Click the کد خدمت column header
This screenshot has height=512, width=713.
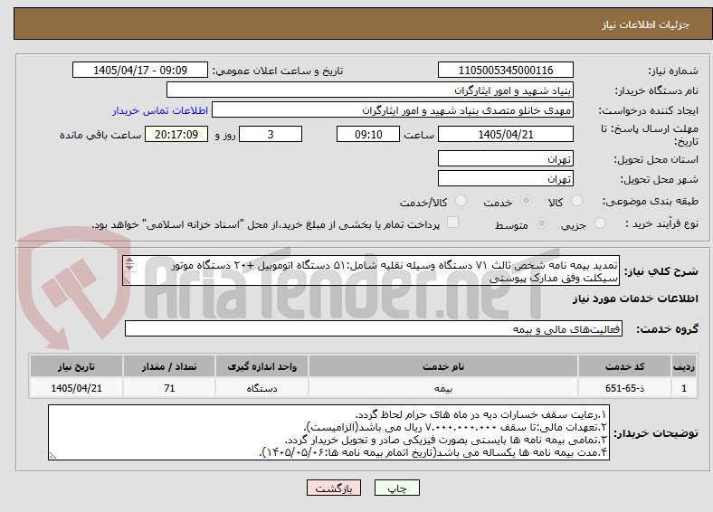pos(625,366)
